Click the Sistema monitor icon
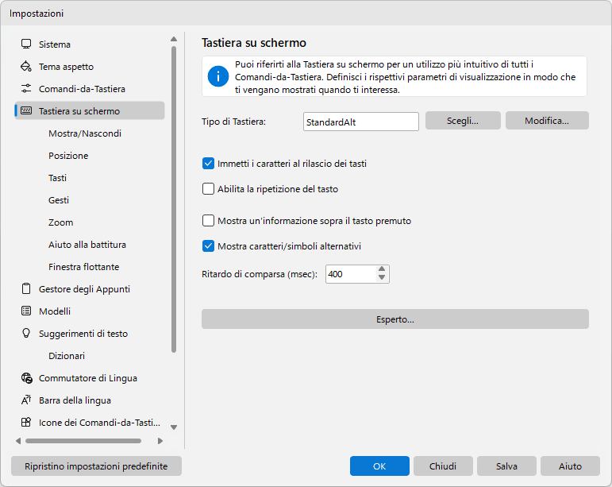Viewport: 612px width, 487px height. pyautogui.click(x=26, y=44)
